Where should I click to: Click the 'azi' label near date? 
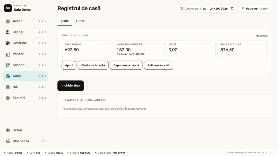204,9
